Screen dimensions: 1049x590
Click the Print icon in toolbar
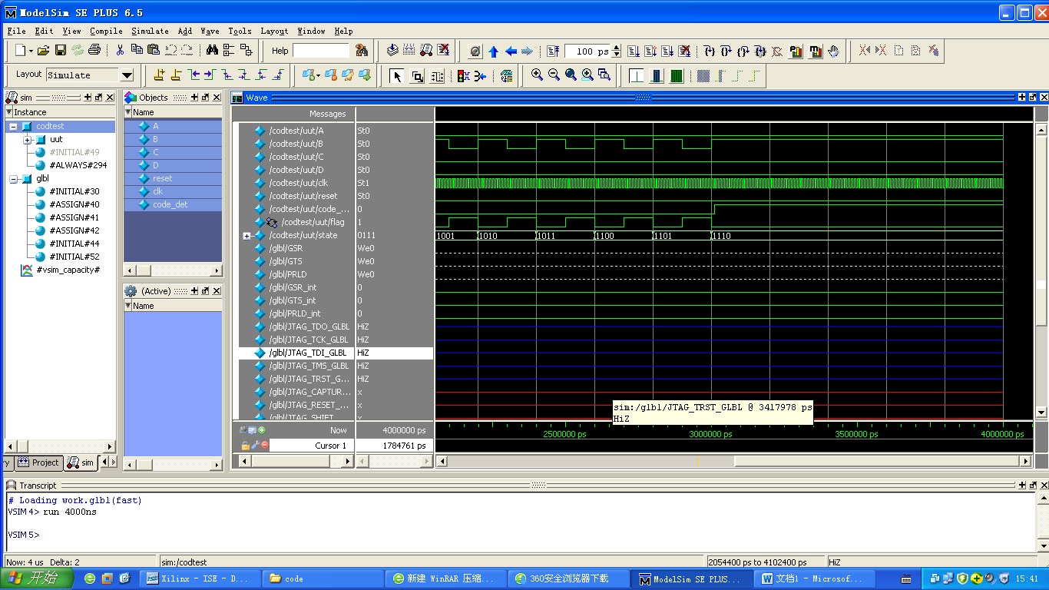(x=94, y=51)
